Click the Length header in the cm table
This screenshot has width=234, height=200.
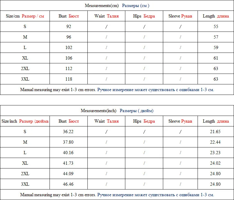[x=216, y=16]
